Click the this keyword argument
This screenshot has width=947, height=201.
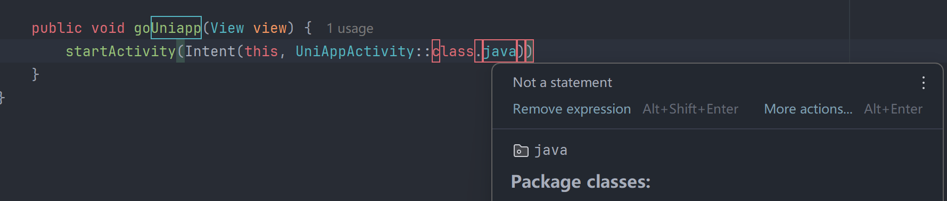click(261, 51)
